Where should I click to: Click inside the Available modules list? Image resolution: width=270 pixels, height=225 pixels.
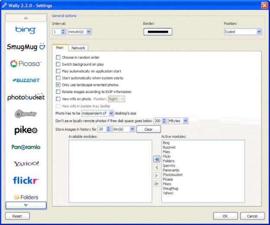pos(111,171)
